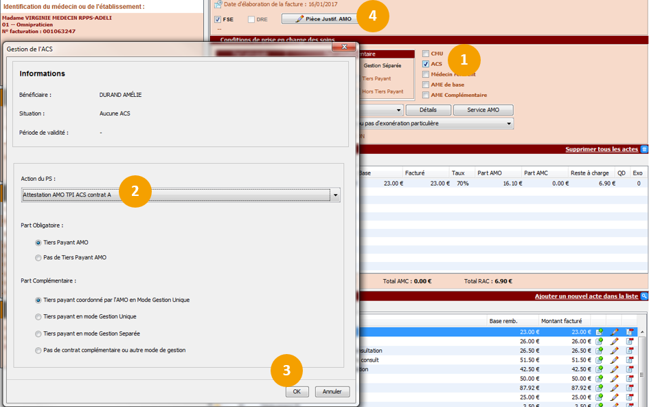The width and height of the screenshot is (649, 407).
Task: Click the delete icon on the 42.50 € act row
Action: click(x=629, y=369)
